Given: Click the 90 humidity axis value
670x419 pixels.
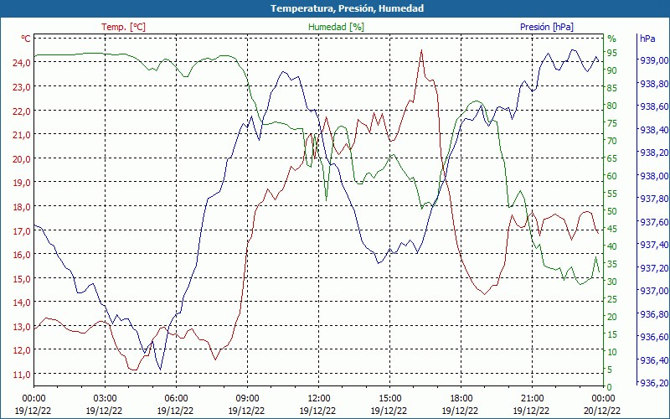Looking at the screenshot, I should tap(611, 70).
